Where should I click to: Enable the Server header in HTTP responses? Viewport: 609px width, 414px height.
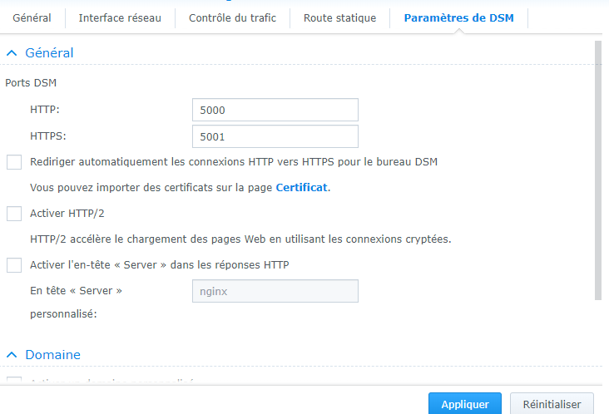pos(14,265)
